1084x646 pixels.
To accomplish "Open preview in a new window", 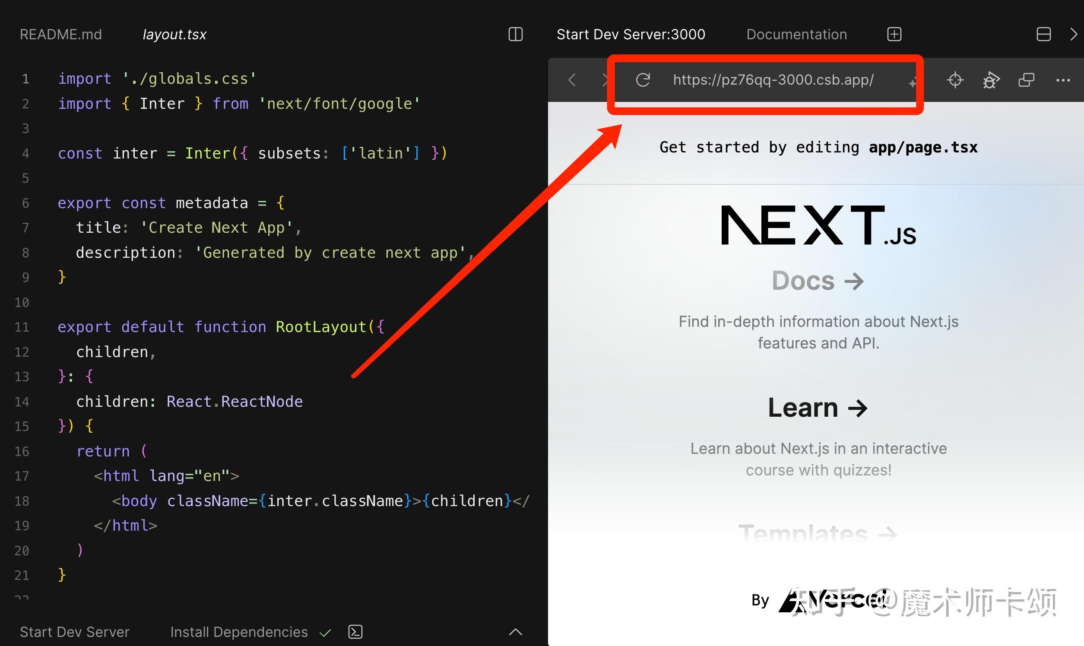I will (x=1027, y=79).
